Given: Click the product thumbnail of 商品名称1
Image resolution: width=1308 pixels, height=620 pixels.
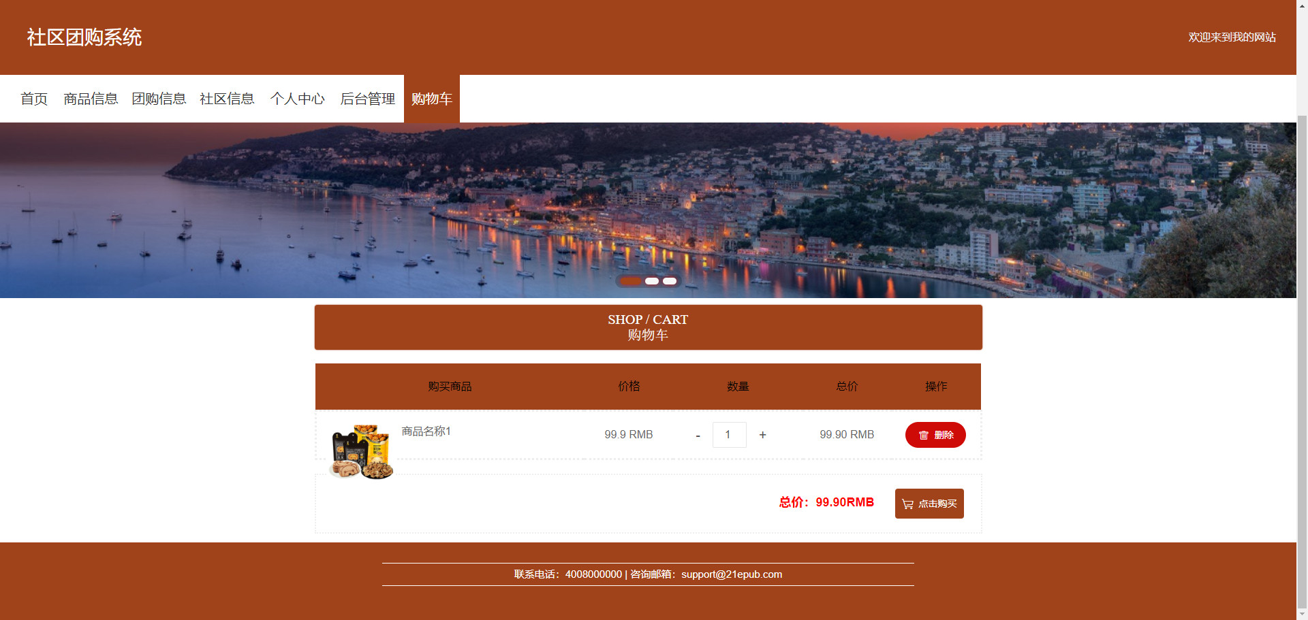Looking at the screenshot, I should pyautogui.click(x=361, y=452).
